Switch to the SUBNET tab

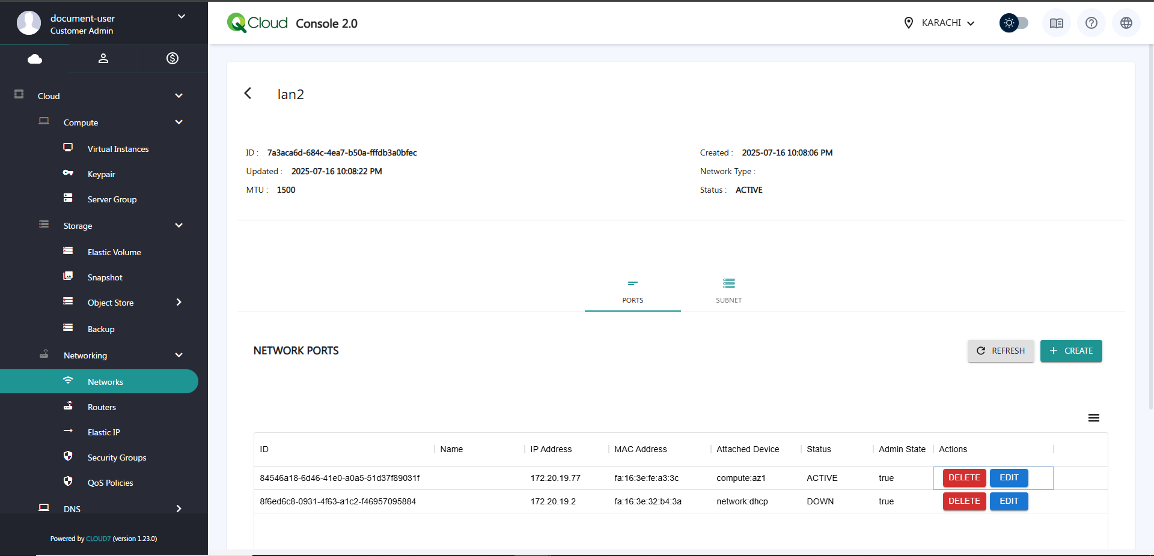728,291
